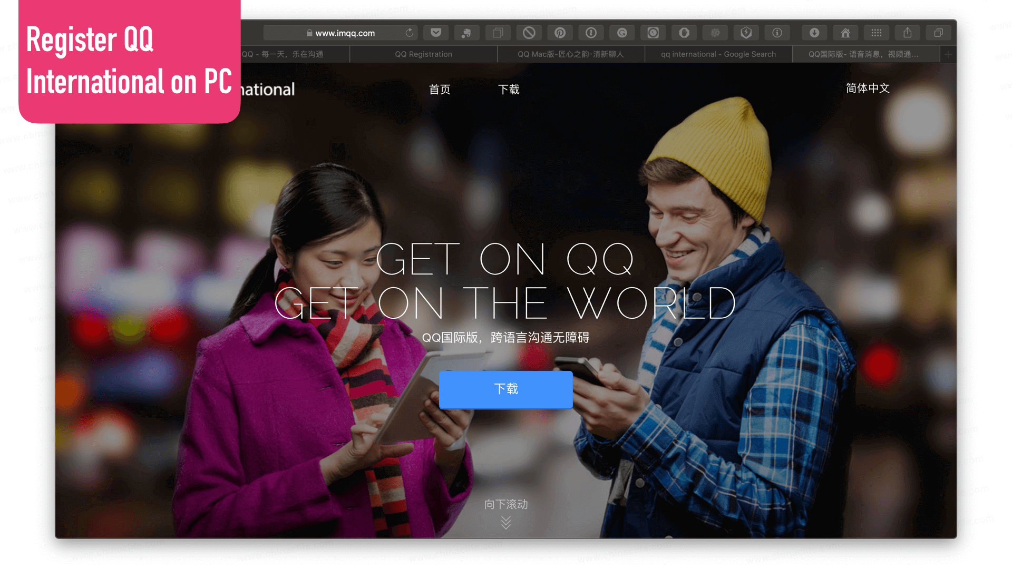Click the circled info extension icon

click(777, 33)
